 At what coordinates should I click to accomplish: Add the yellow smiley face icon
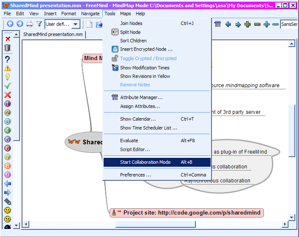(8, 210)
